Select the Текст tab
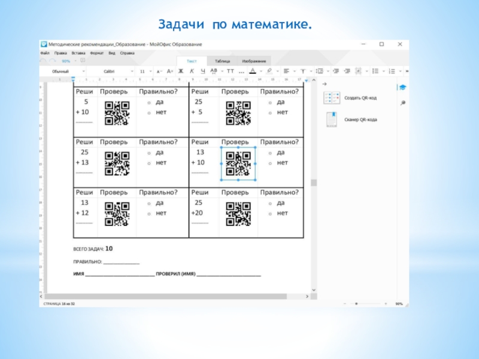The image size is (479, 359). (192, 61)
